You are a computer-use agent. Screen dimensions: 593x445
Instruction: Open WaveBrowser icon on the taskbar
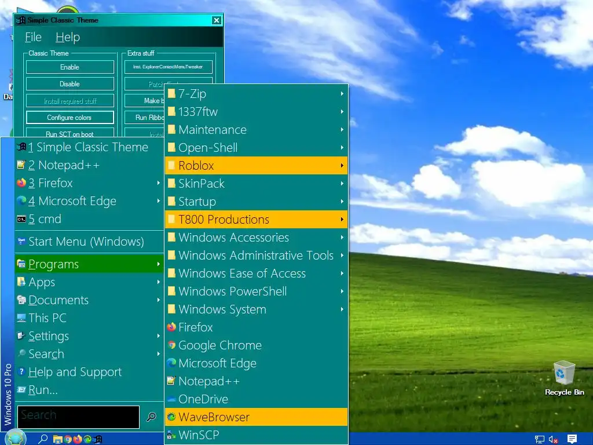tap(87, 439)
